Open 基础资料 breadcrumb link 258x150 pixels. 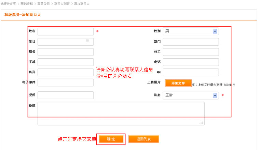tap(27, 4)
